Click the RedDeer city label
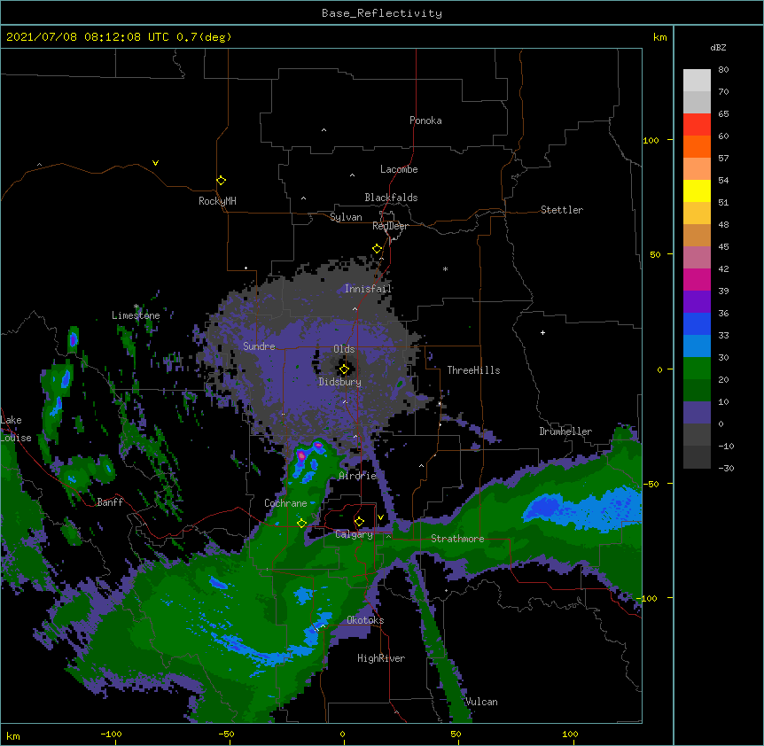Image resolution: width=764 pixels, height=746 pixels. pyautogui.click(x=390, y=226)
